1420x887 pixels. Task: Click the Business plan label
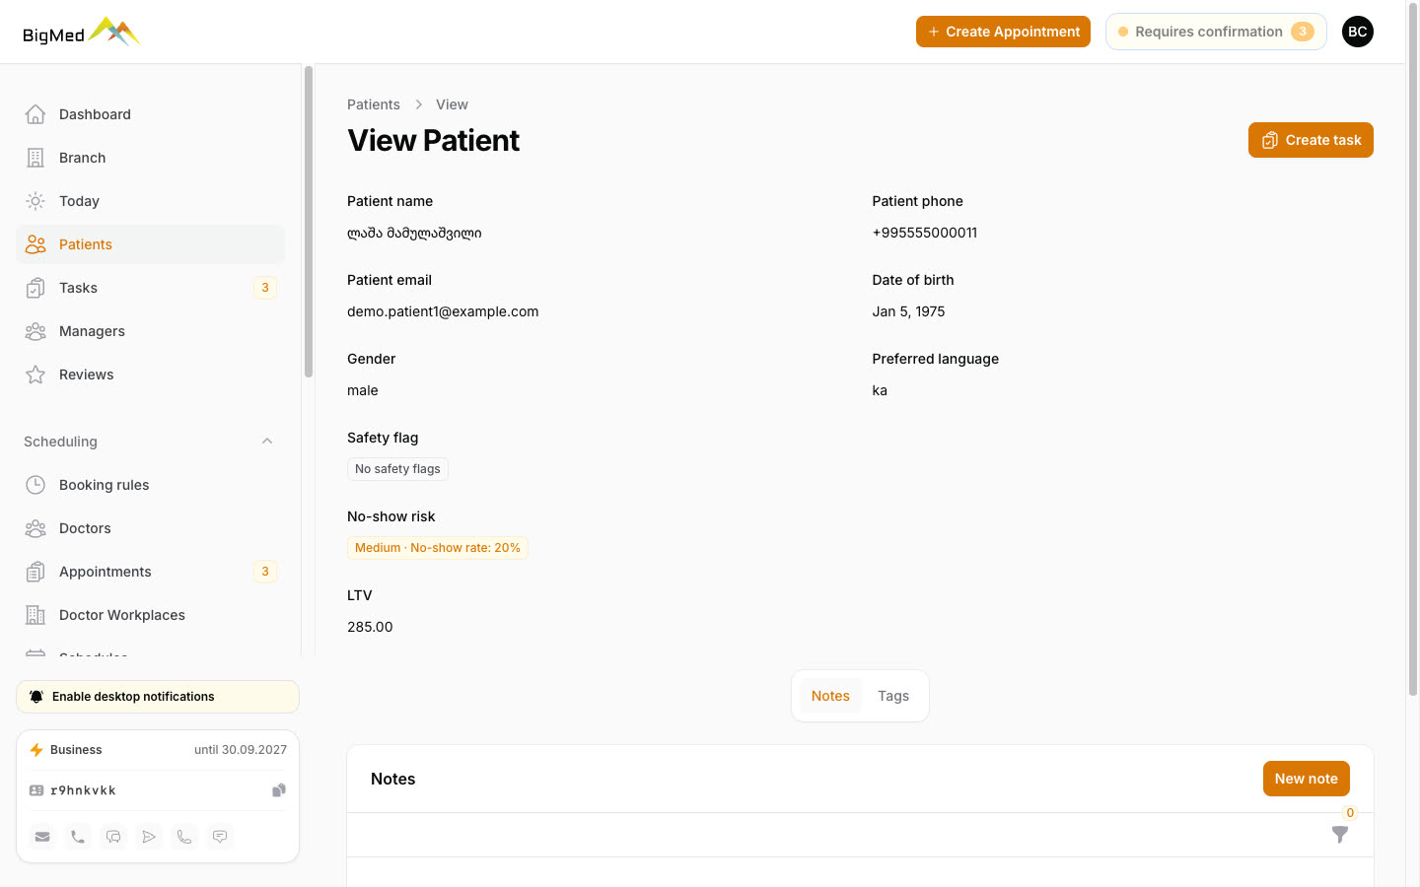pos(76,750)
